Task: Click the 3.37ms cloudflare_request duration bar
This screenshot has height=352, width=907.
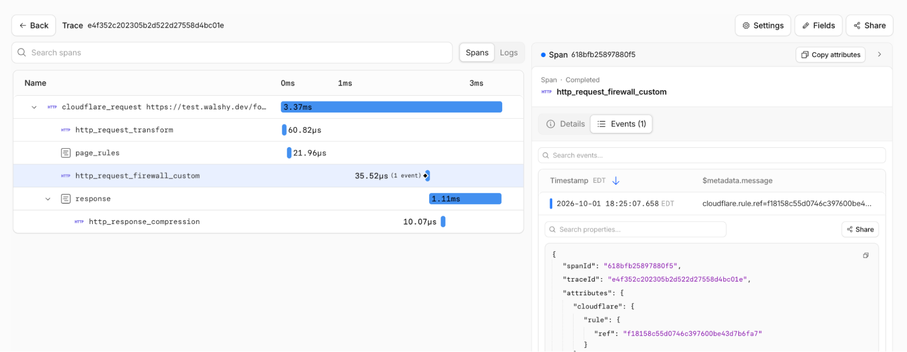Action: click(x=391, y=107)
